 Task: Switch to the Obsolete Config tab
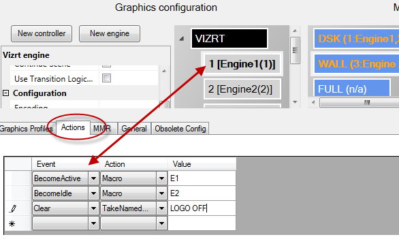pyautogui.click(x=180, y=129)
